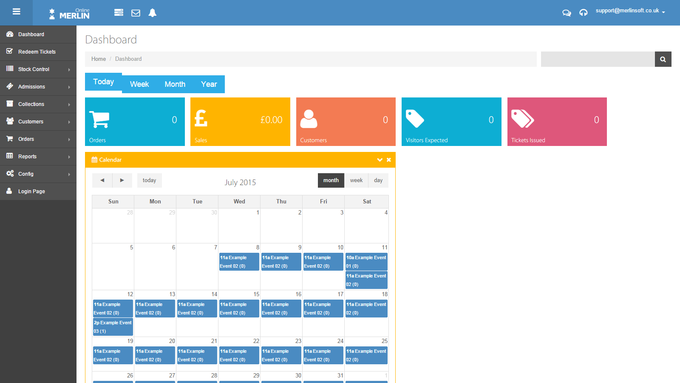The image size is (680, 383).
Task: Switch calendar to month view
Action: [x=331, y=180]
